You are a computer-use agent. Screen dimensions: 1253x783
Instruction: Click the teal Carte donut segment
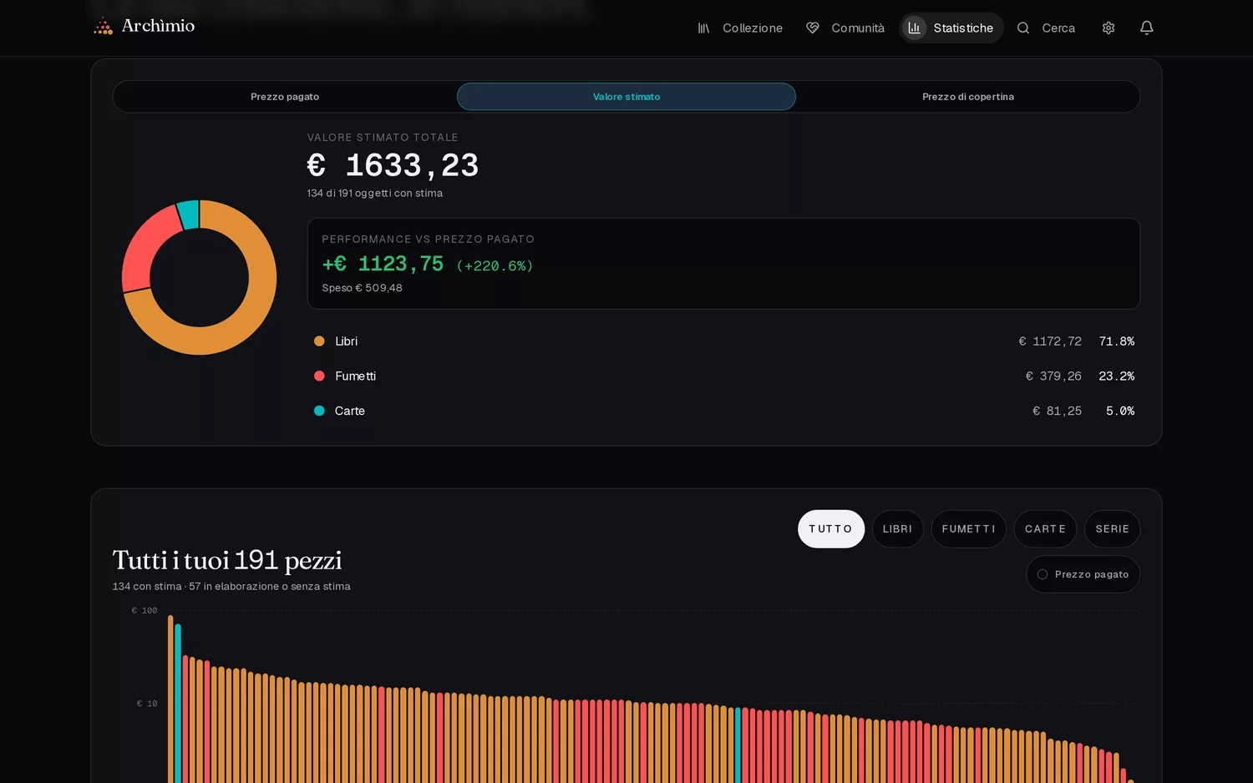[x=189, y=214]
